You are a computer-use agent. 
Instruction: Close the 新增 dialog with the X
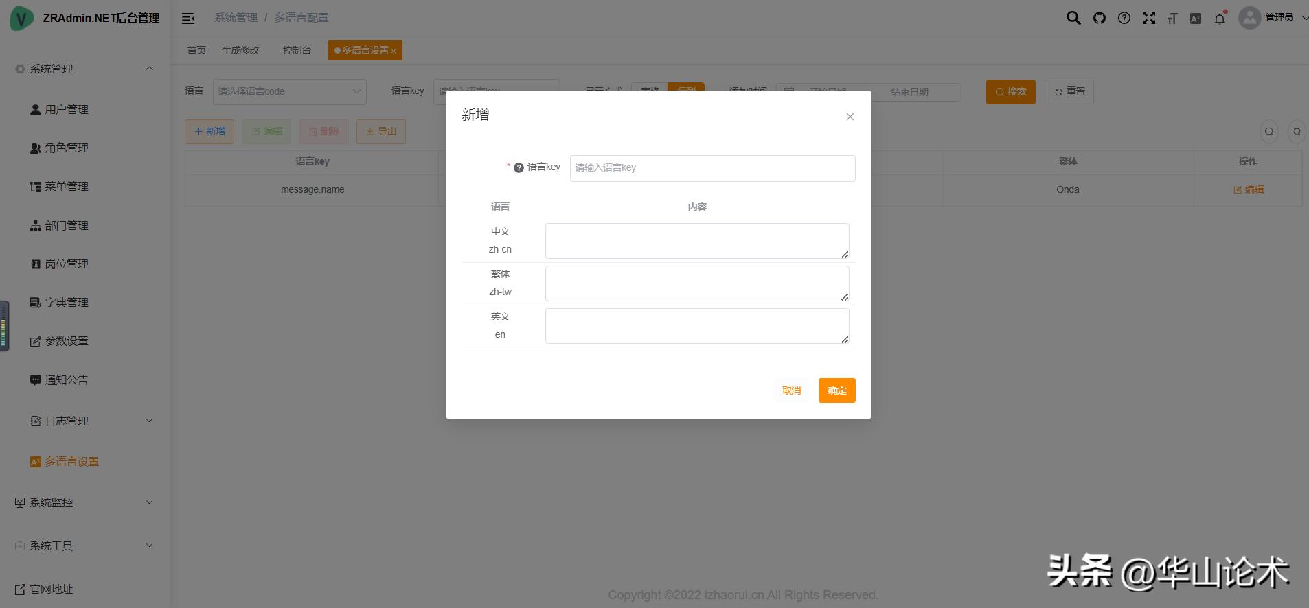850,117
